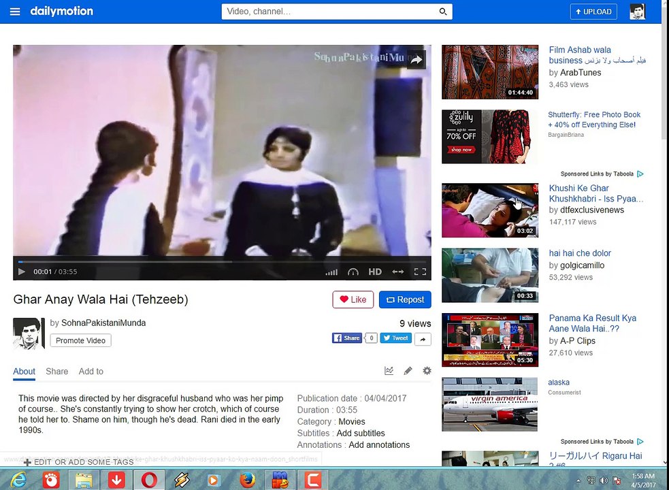Click the UPLOAD button
The image size is (669, 490).
tap(593, 12)
